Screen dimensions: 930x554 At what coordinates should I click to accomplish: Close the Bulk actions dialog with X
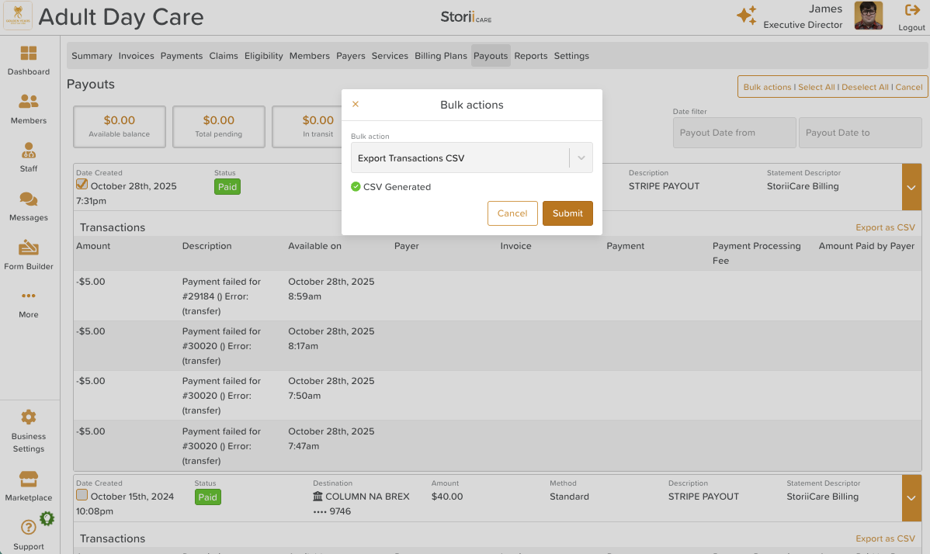[356, 104]
